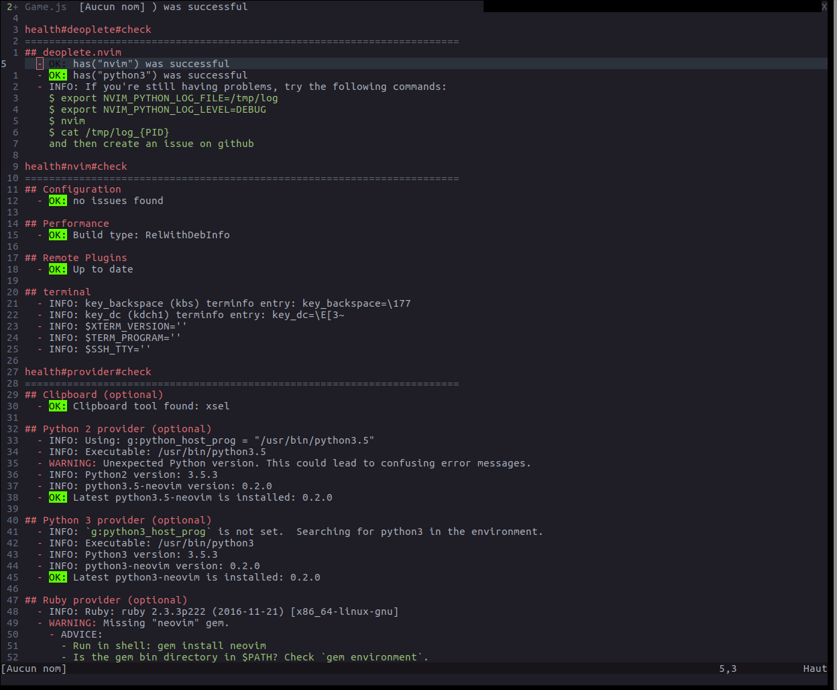The width and height of the screenshot is (837, 690).
Task: Click the 'no issues found' line
Action: coord(100,201)
